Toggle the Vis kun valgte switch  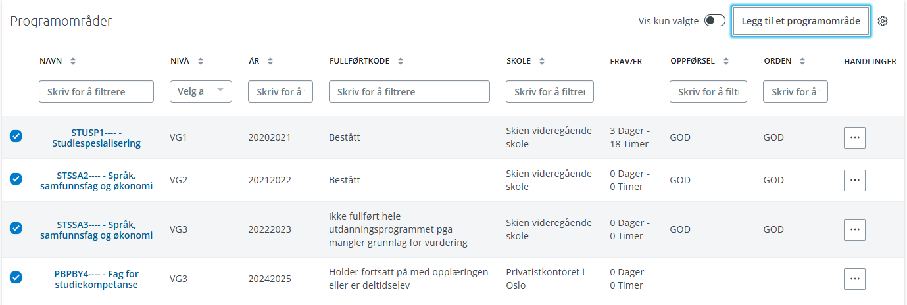[714, 21]
